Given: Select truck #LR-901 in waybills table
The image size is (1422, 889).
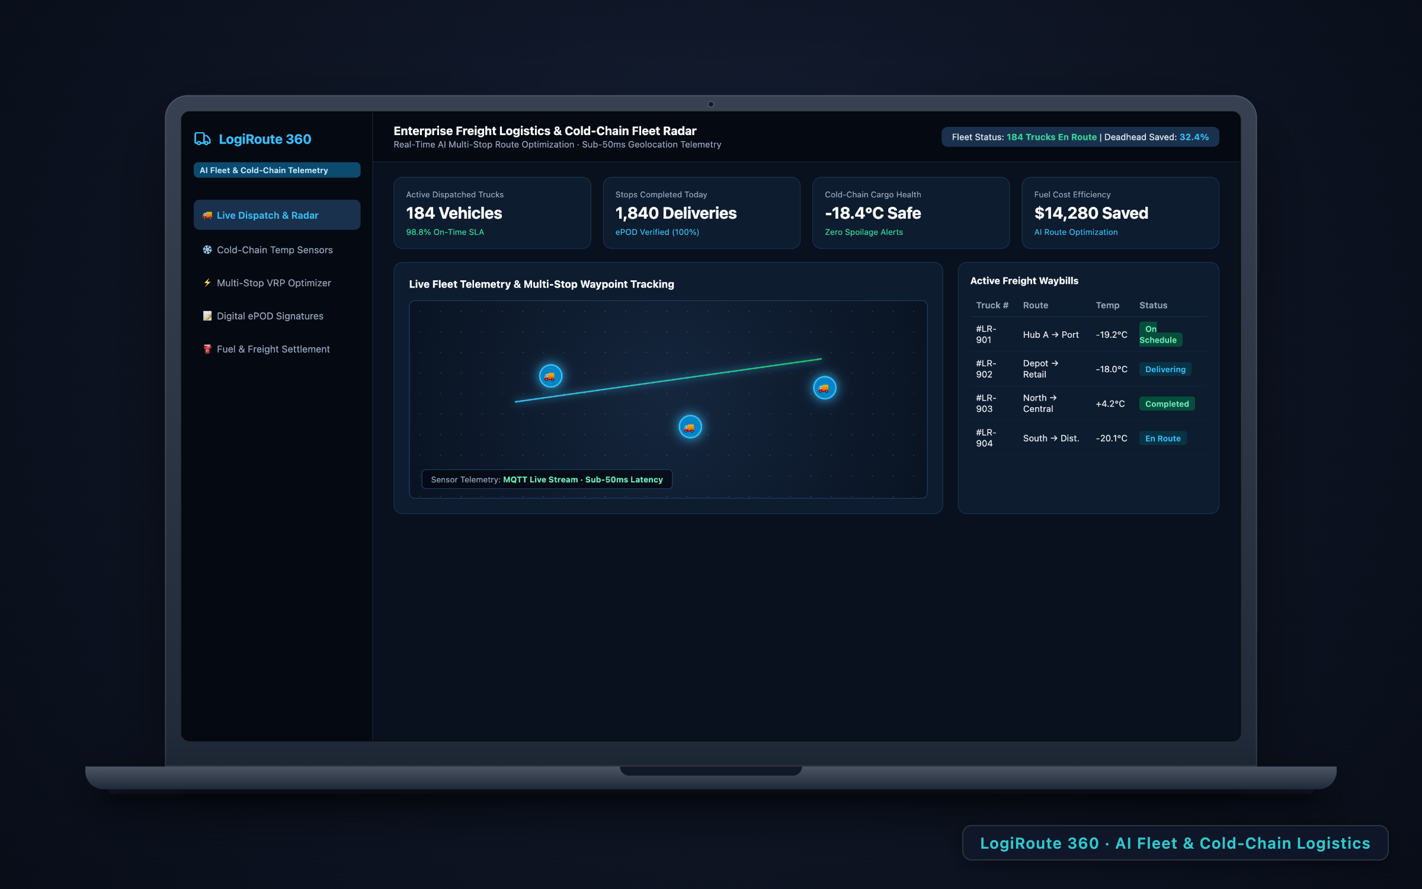Looking at the screenshot, I should tap(986, 334).
